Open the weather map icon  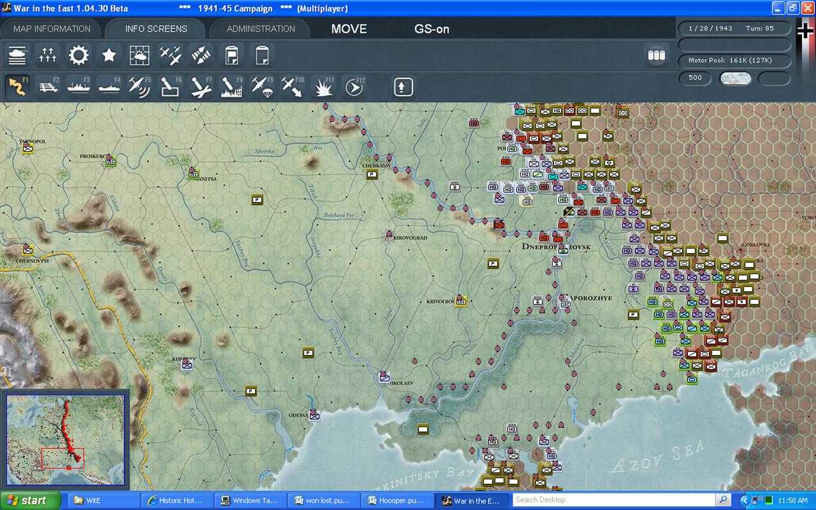pyautogui.click(x=140, y=56)
